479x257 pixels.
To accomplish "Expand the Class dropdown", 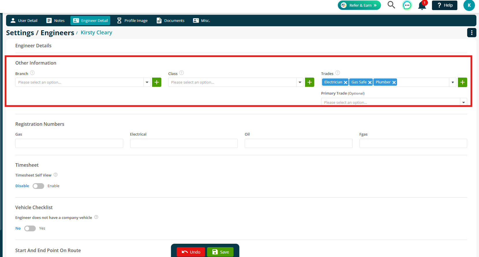I will [300, 82].
